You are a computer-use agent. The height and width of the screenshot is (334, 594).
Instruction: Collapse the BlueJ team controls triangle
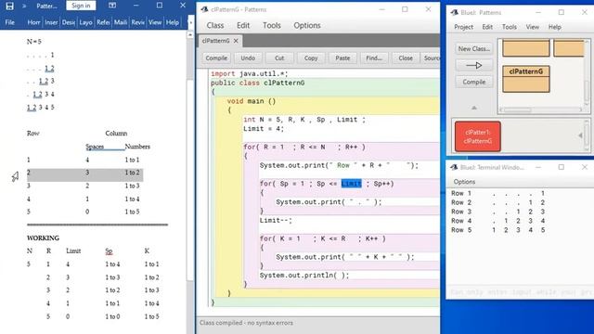(474, 108)
